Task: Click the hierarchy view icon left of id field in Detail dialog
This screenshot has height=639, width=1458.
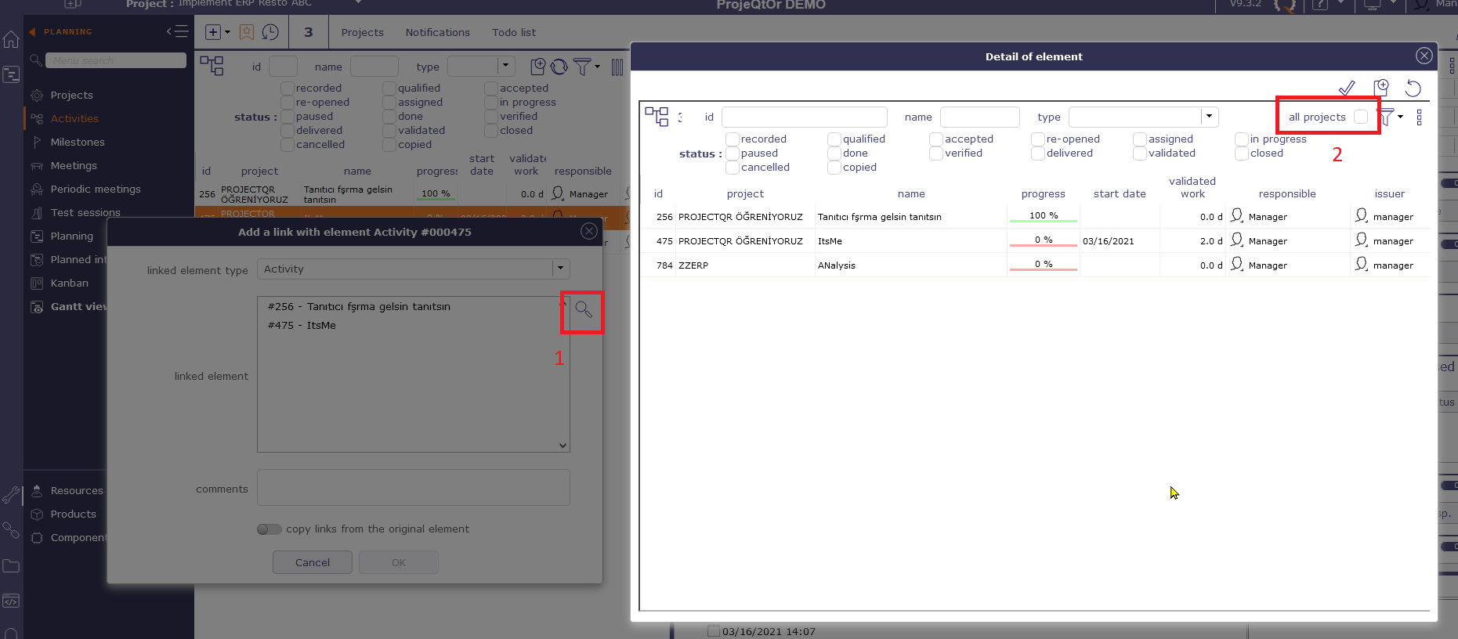Action: pyautogui.click(x=657, y=117)
